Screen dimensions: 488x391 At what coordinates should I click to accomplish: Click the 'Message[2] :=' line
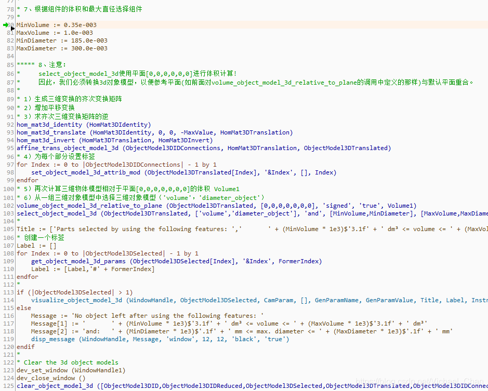coord(242,331)
